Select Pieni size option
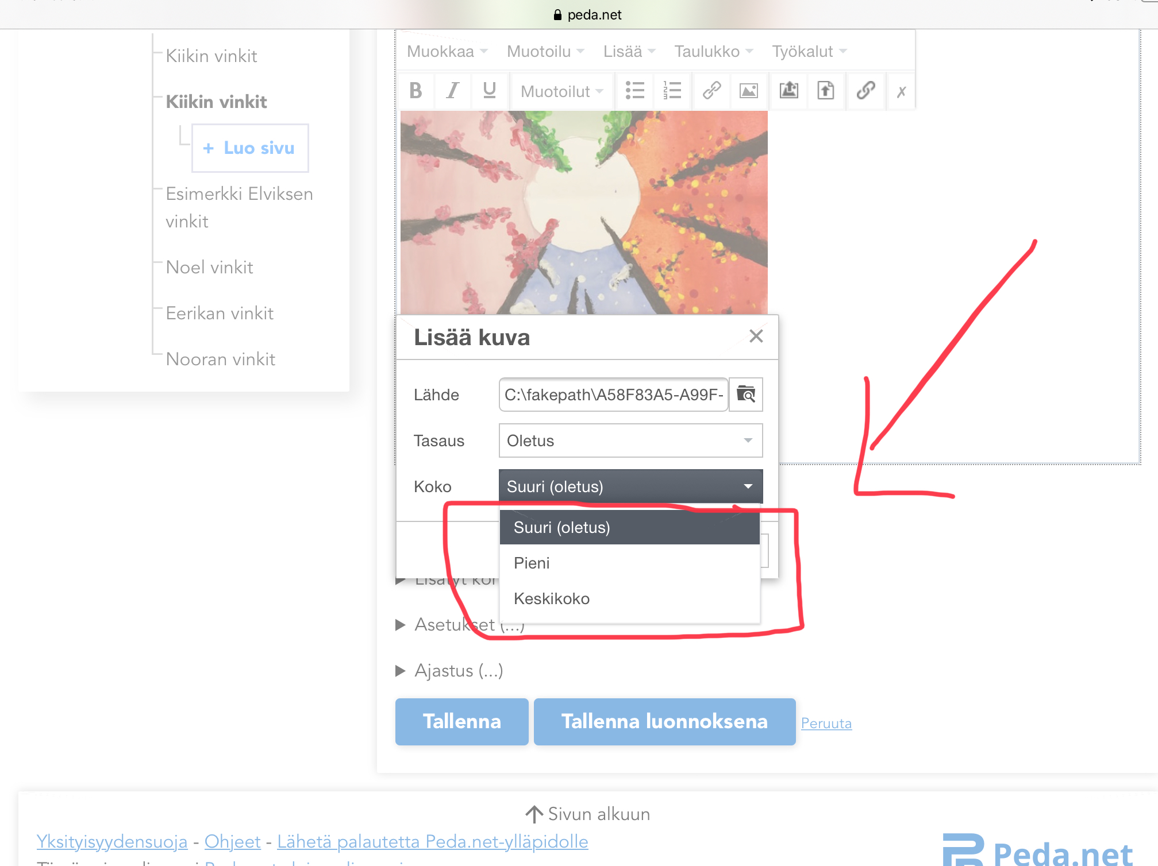Screen dimensions: 1158x866 (x=532, y=563)
